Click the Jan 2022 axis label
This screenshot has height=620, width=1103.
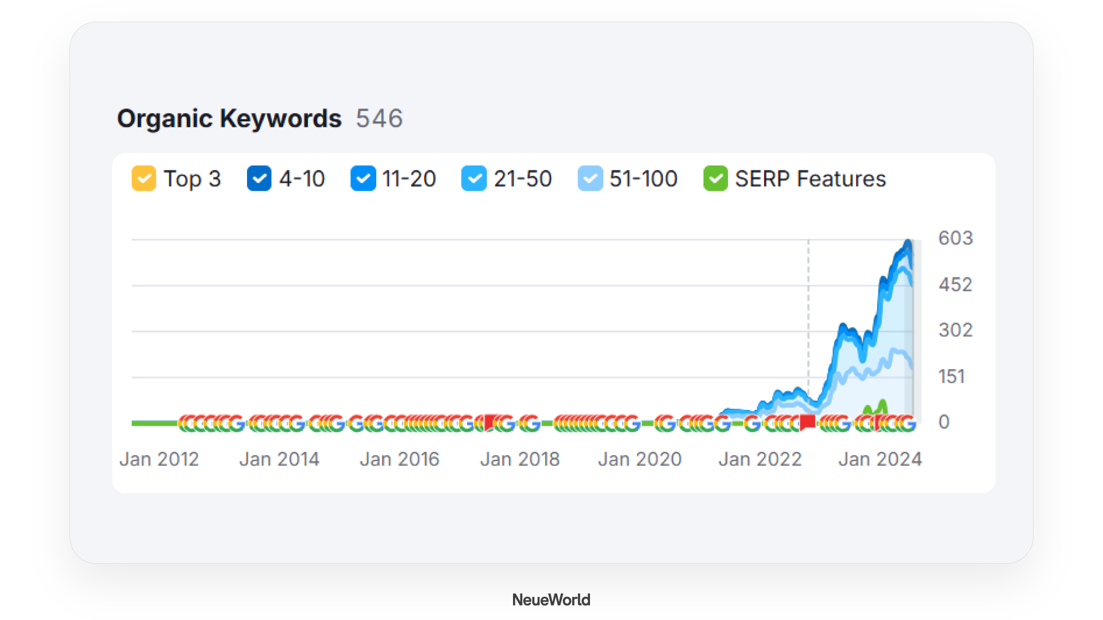click(x=760, y=459)
